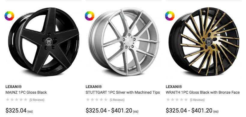246x117 pixels.
Task: Open the Stuttgart silver wheel image
Action: (124, 42)
